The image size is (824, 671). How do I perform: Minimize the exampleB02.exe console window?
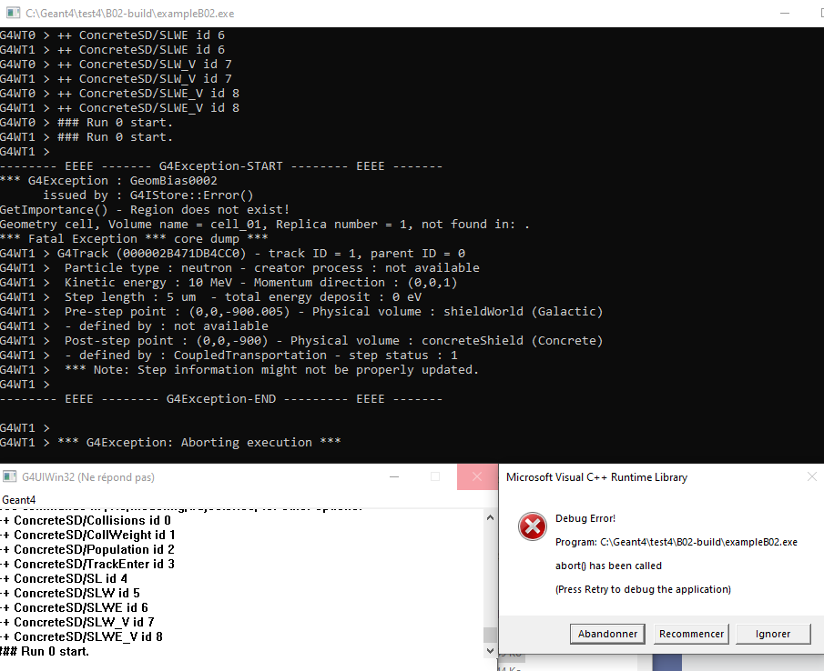point(785,13)
